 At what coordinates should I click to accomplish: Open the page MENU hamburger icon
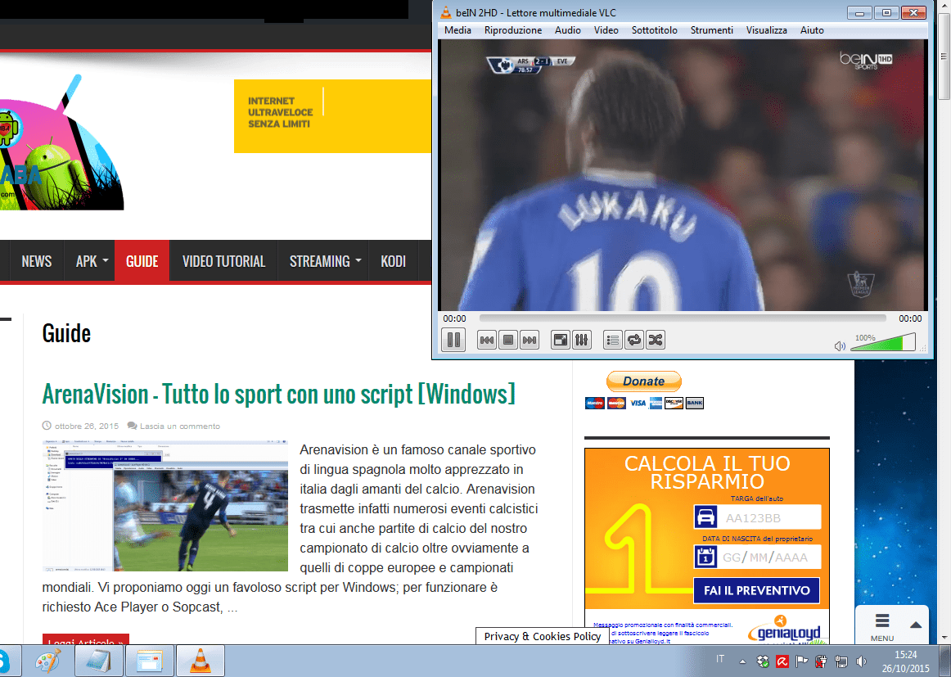click(x=882, y=621)
